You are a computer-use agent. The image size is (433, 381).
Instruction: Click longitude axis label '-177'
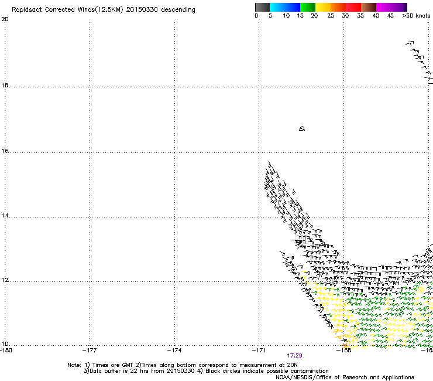90,351
